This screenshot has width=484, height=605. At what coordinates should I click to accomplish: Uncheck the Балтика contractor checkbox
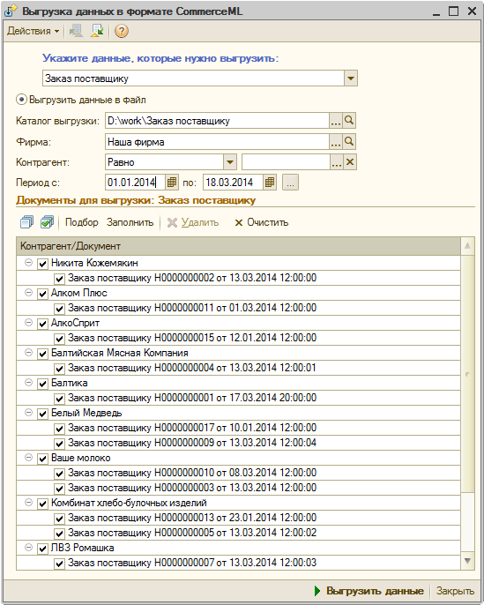(x=42, y=384)
